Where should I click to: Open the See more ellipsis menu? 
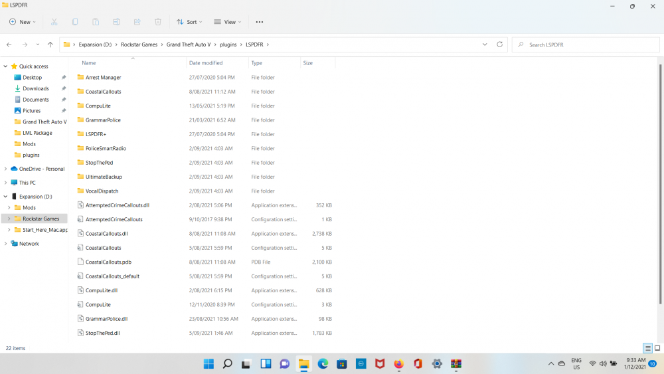260,22
